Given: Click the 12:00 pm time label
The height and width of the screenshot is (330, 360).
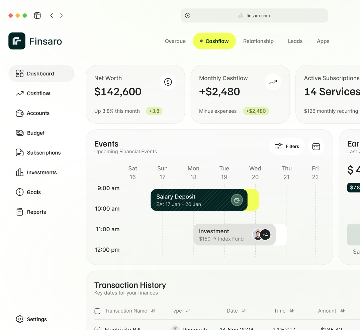Looking at the screenshot, I should click(107, 250).
